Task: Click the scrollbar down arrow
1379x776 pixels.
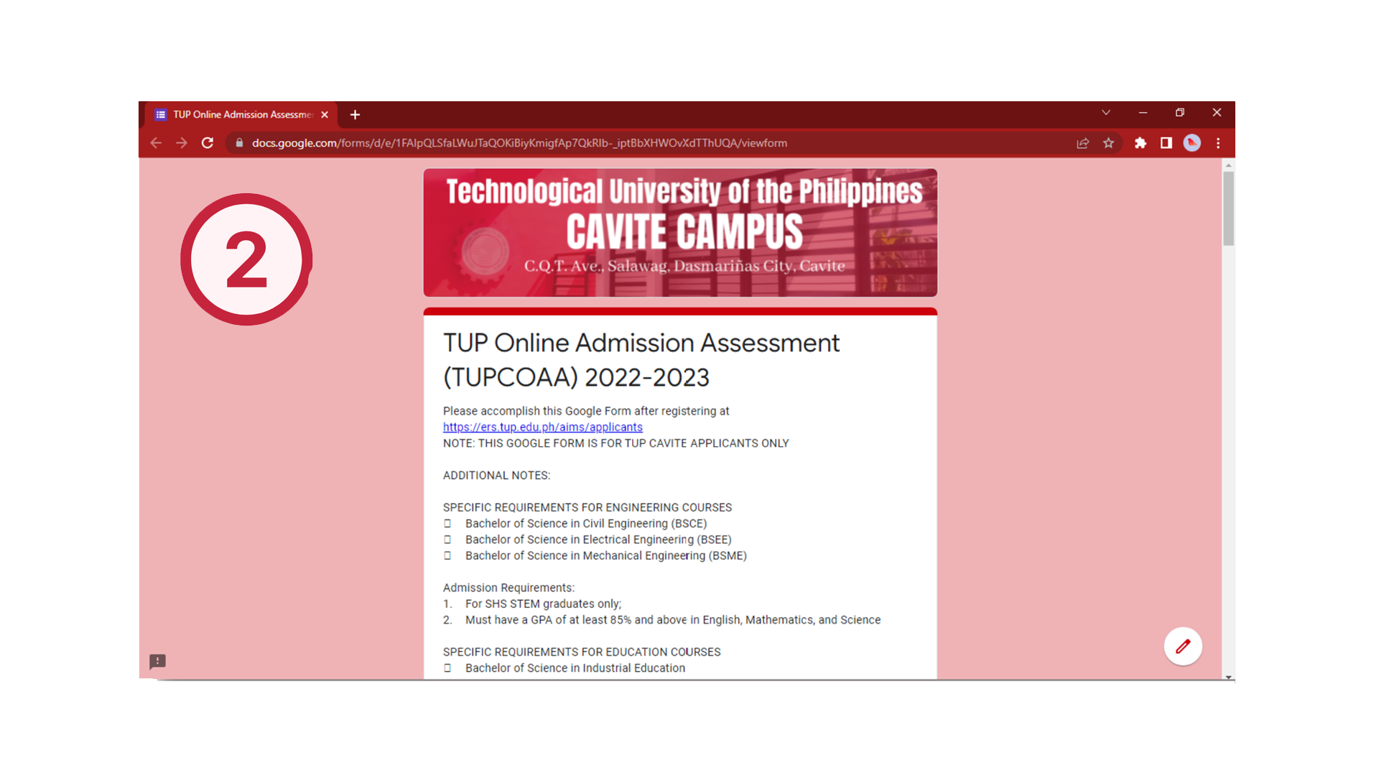Action: click(x=1228, y=676)
